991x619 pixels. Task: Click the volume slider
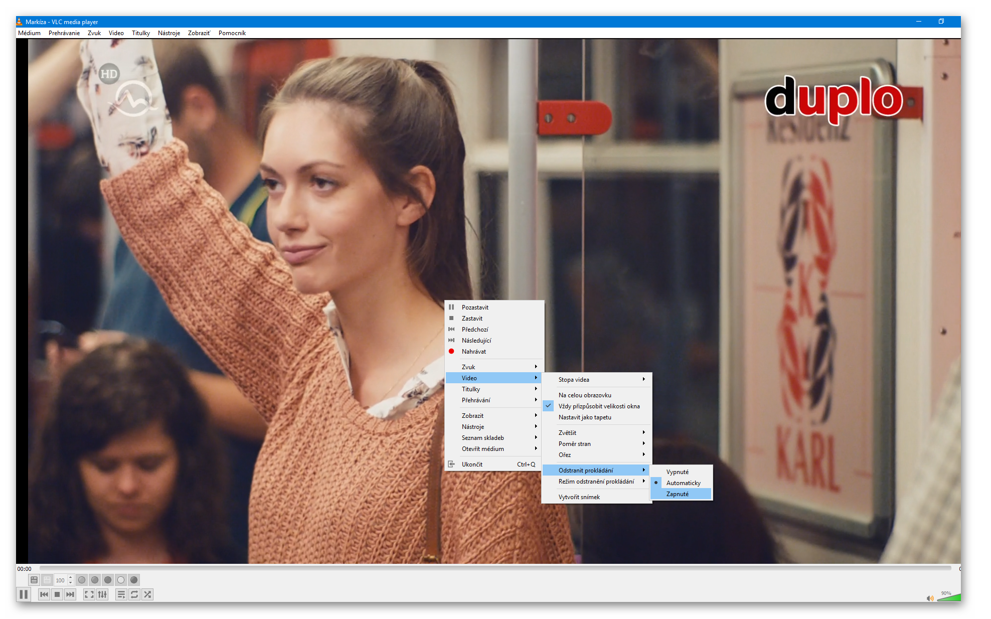[949, 597]
